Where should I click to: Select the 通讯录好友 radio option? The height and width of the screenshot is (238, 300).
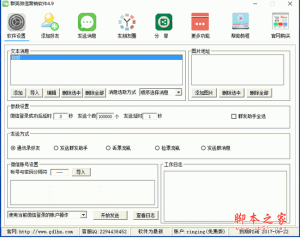click(x=13, y=148)
